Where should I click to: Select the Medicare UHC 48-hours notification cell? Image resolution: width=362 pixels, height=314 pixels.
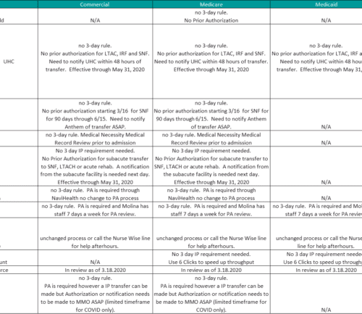[211, 62]
